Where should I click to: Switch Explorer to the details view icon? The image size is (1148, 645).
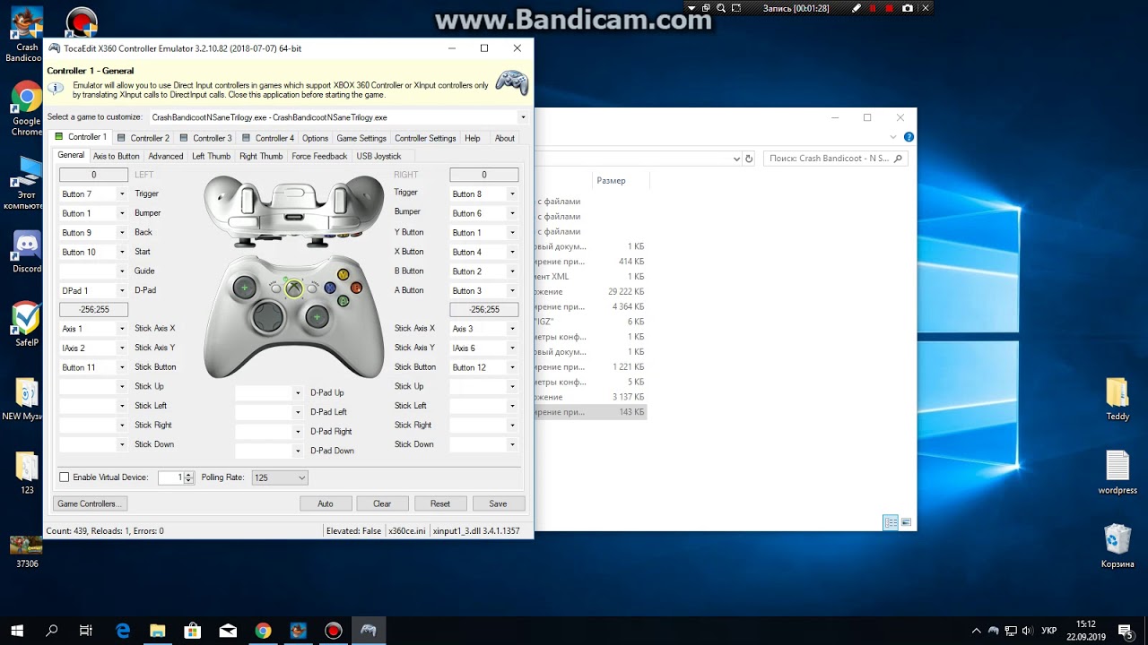(891, 522)
